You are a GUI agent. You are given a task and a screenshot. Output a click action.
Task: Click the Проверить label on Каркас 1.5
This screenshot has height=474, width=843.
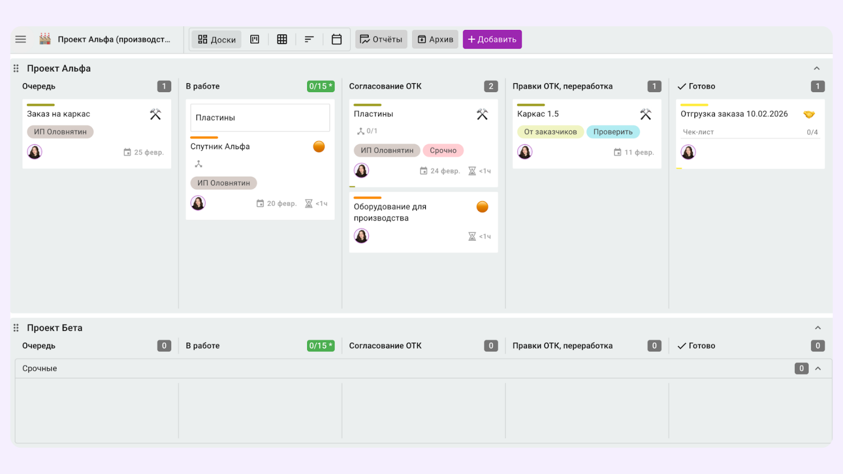coord(613,132)
